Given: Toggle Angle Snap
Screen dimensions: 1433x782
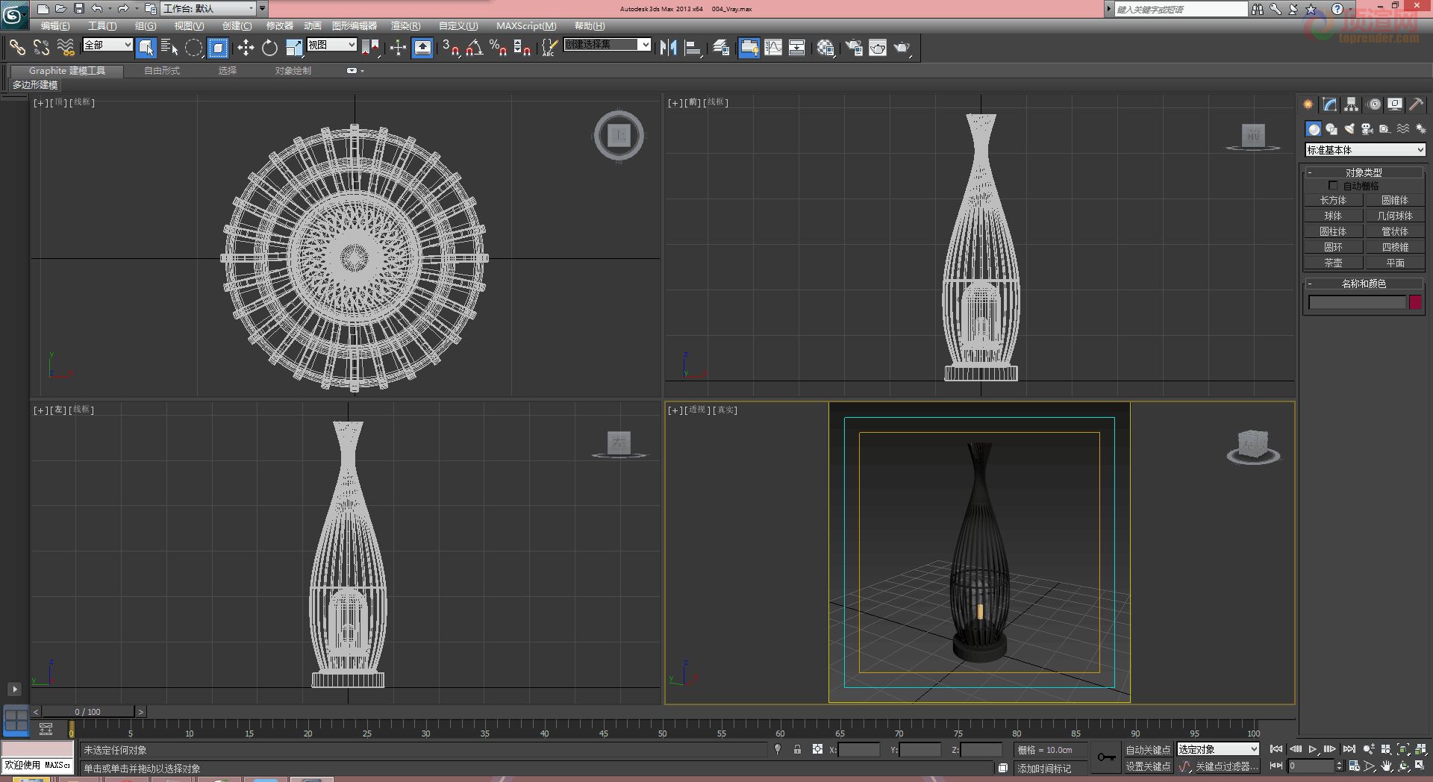Looking at the screenshot, I should (474, 48).
